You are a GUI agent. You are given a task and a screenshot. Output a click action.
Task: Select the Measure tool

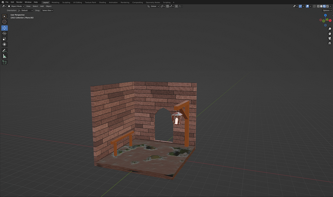pos(5,56)
